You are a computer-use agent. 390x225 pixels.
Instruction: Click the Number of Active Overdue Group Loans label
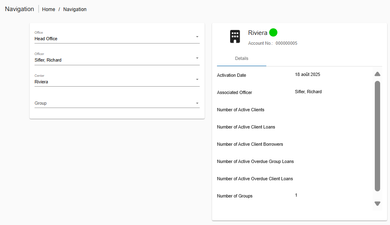(255, 162)
